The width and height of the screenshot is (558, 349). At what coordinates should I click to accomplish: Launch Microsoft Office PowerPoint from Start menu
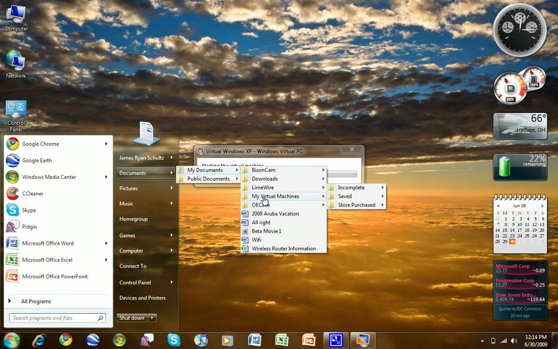(x=57, y=276)
